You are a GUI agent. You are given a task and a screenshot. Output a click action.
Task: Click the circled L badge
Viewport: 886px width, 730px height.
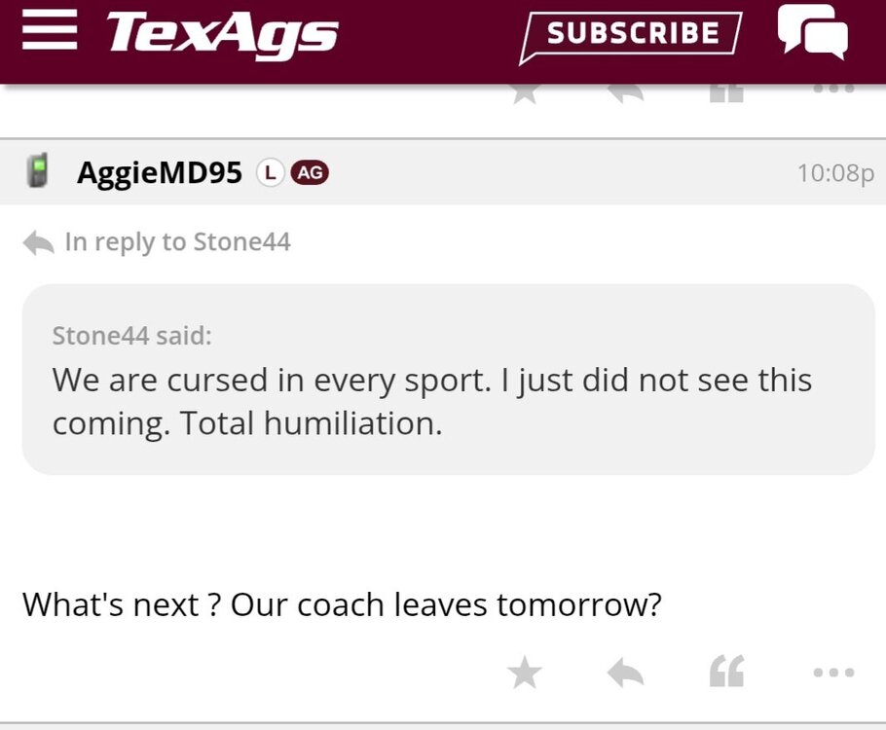(x=270, y=173)
